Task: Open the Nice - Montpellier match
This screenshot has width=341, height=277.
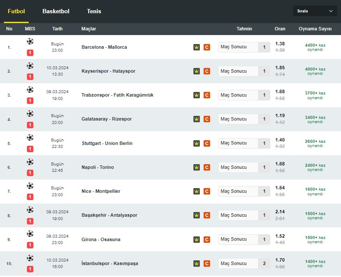Action: (101, 191)
